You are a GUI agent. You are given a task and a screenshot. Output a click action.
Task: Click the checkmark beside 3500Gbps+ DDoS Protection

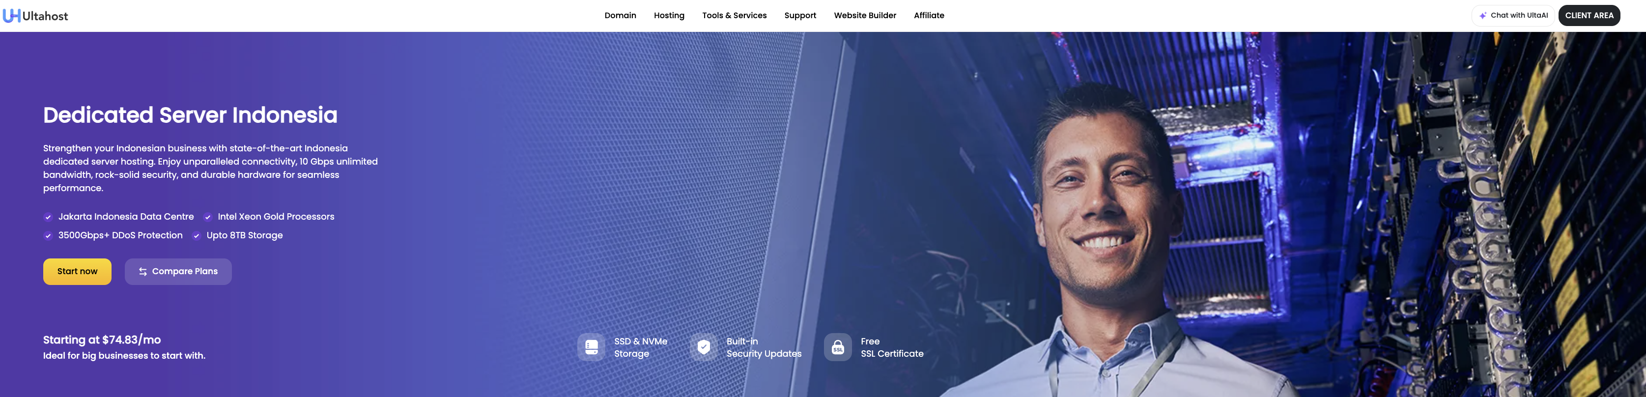[48, 236]
